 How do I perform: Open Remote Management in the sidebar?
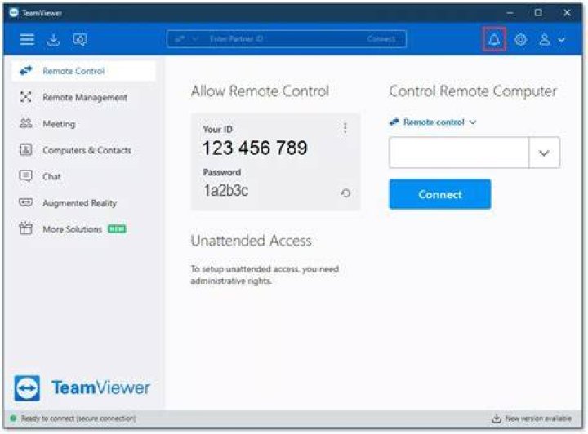tap(83, 97)
